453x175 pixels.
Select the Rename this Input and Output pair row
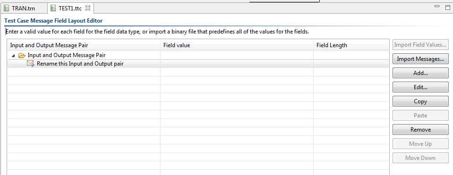pyautogui.click(x=198, y=64)
